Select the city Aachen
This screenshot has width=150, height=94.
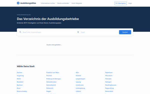tap(19, 72)
